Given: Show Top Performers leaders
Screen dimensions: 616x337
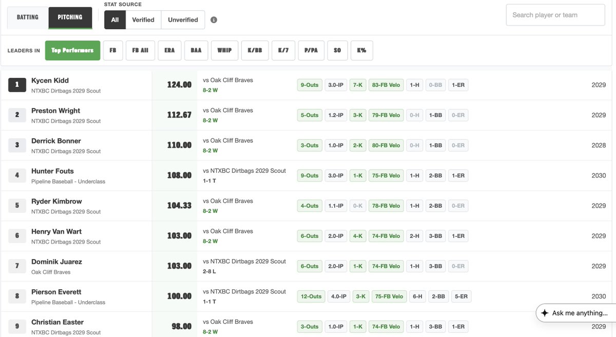Looking at the screenshot, I should [x=72, y=51].
